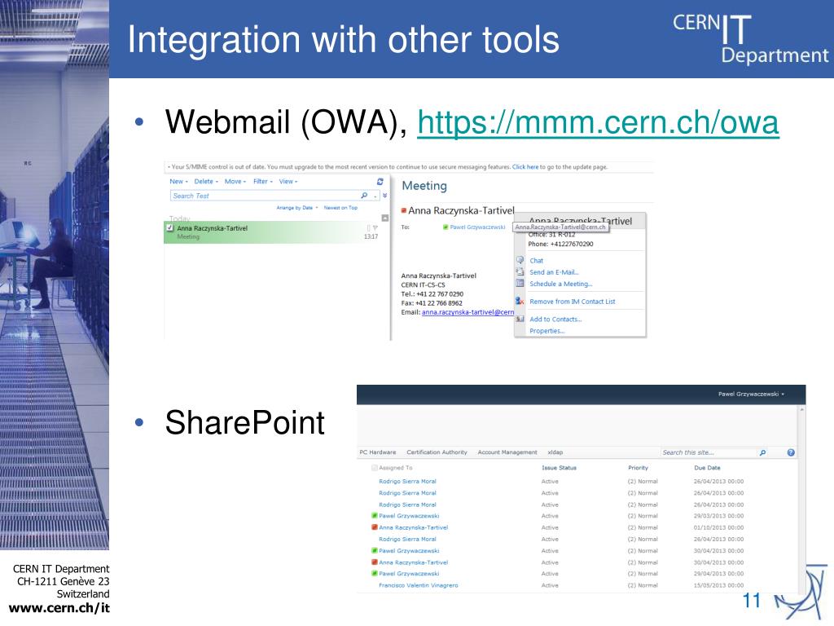
Task: Click the red presence icon beside the sender name
Action: pos(404,210)
